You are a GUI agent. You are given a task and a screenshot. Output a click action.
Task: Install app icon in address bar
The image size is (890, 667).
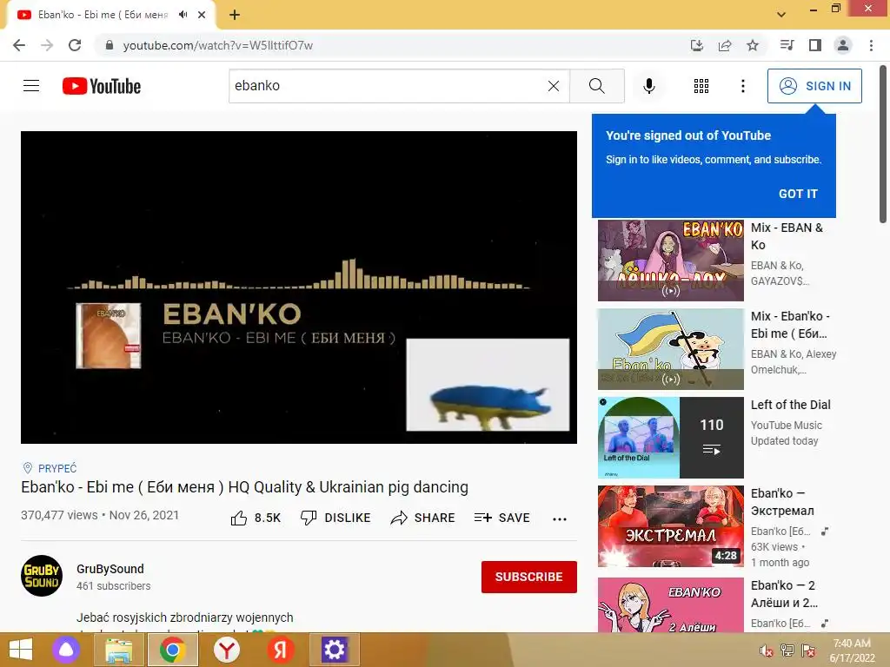coord(697,45)
